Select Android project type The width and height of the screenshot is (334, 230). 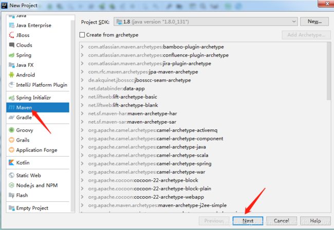click(38, 75)
